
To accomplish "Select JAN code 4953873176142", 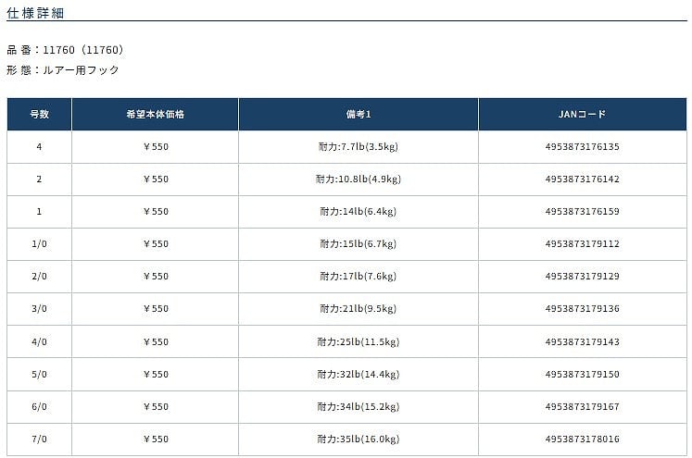I will (583, 179).
